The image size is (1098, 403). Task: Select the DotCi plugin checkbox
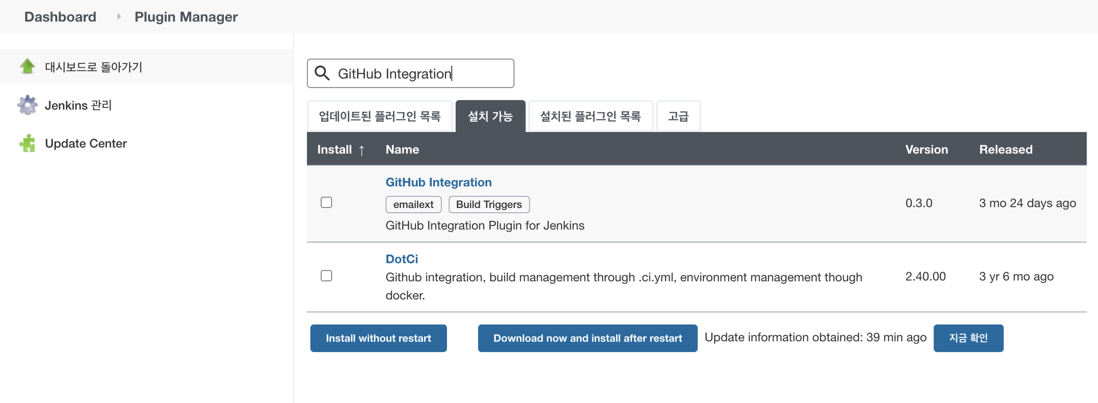click(326, 276)
